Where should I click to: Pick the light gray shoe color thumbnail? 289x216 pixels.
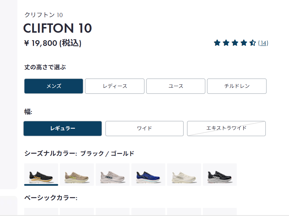click(113, 175)
